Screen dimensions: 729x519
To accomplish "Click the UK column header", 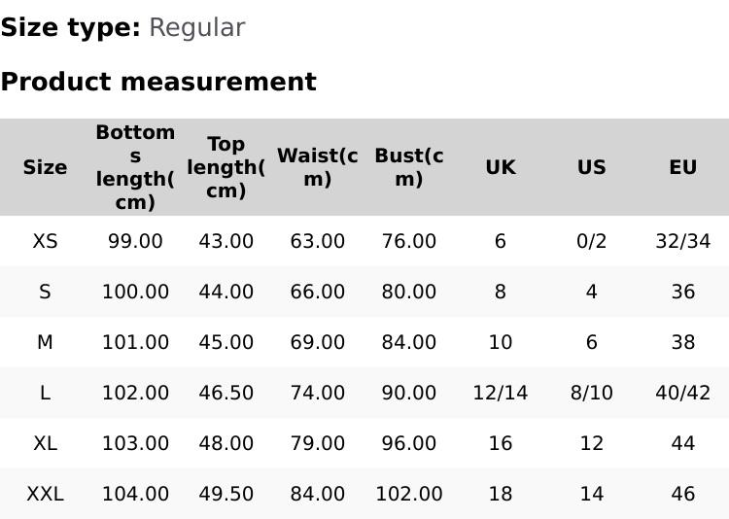I will 501,167.
